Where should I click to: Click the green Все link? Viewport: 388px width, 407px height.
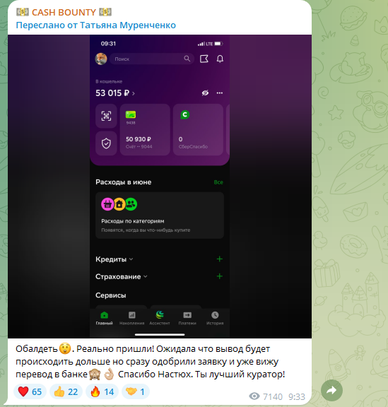coord(218,182)
